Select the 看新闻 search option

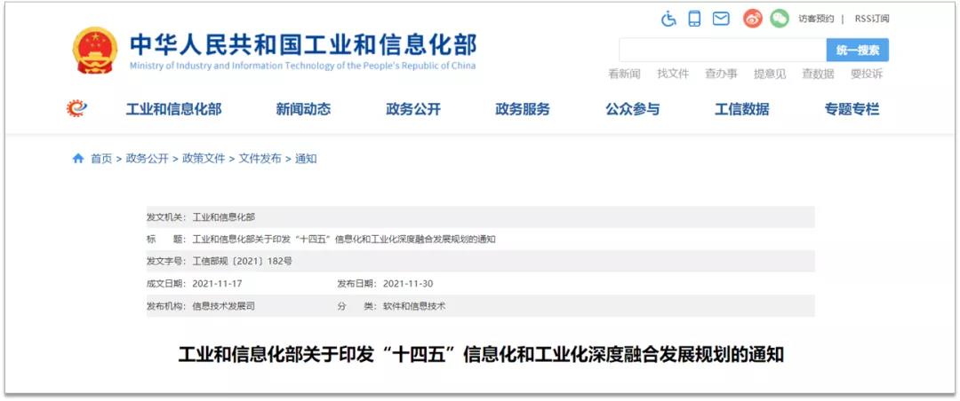coord(624,74)
